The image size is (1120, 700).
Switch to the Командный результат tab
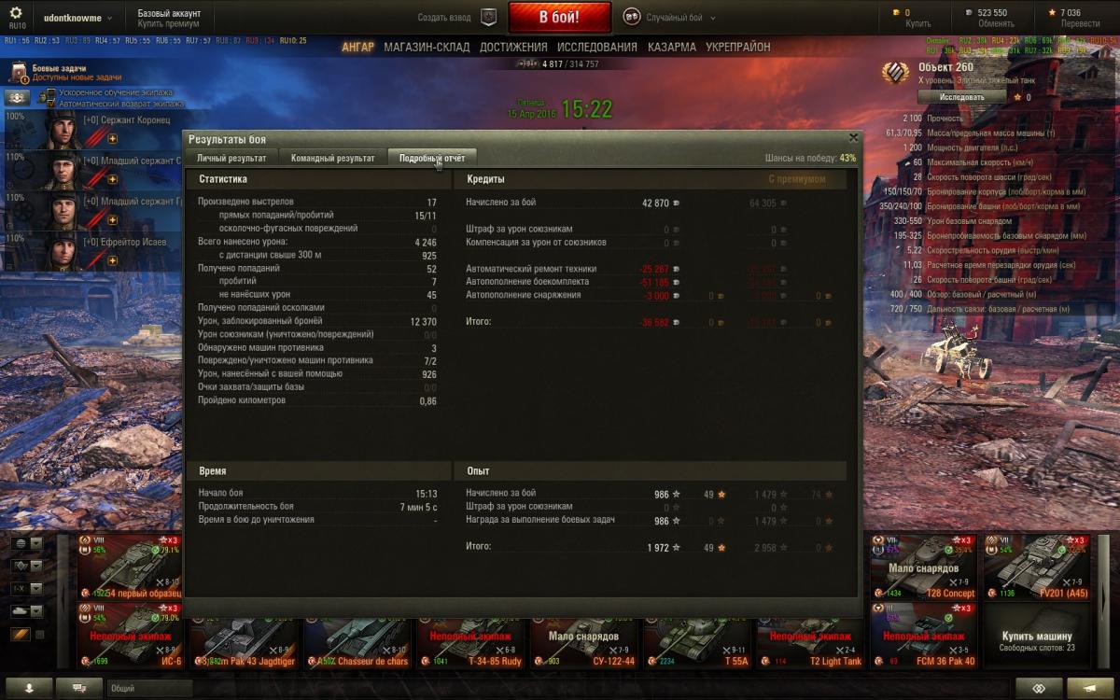point(332,158)
